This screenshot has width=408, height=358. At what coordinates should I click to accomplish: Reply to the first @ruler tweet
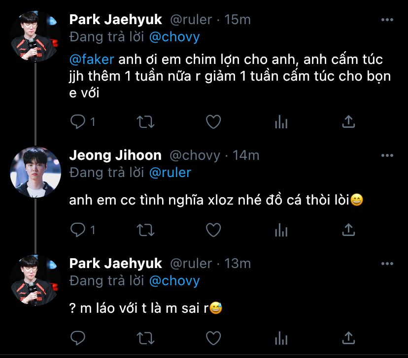(78, 122)
